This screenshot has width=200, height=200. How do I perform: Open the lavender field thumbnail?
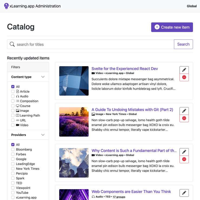point(74,122)
